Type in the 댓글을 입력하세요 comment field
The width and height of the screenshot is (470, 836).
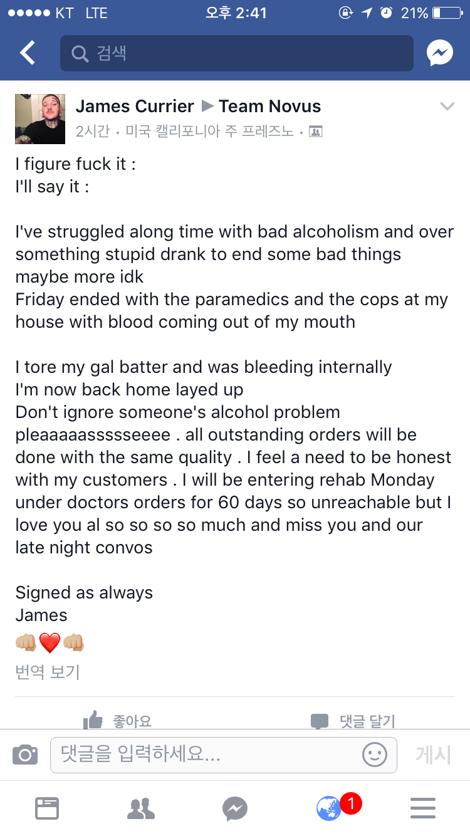[207, 755]
